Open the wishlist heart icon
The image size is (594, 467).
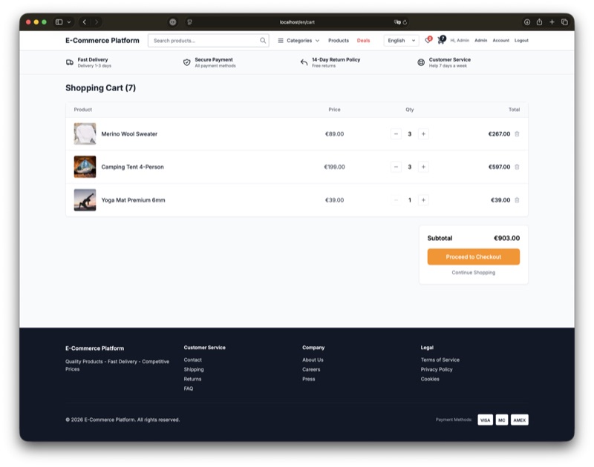(428, 40)
